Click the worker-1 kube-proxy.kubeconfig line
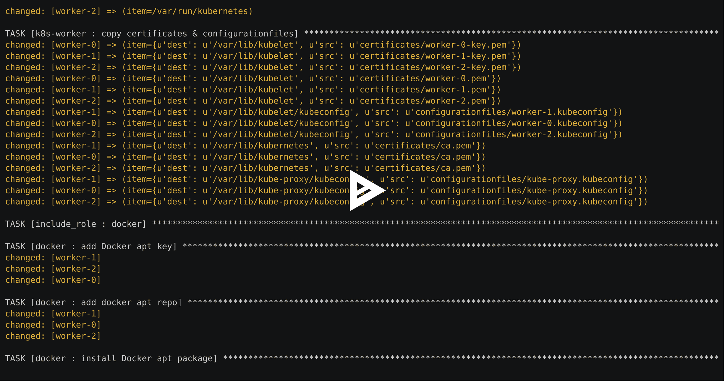Screen dimensions: 724x381 (326, 179)
